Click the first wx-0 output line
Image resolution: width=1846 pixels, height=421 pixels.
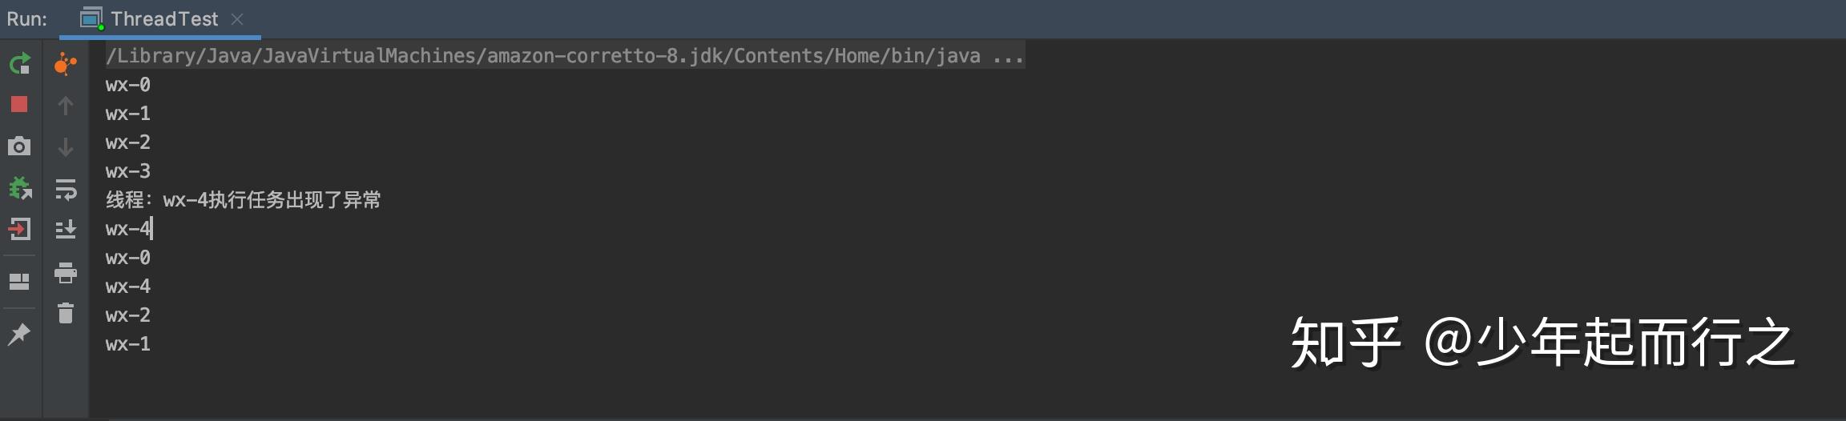pos(128,85)
